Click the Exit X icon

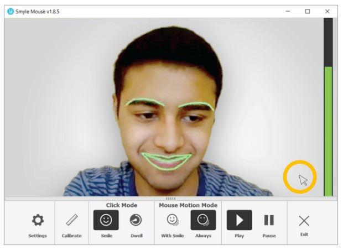tap(304, 221)
